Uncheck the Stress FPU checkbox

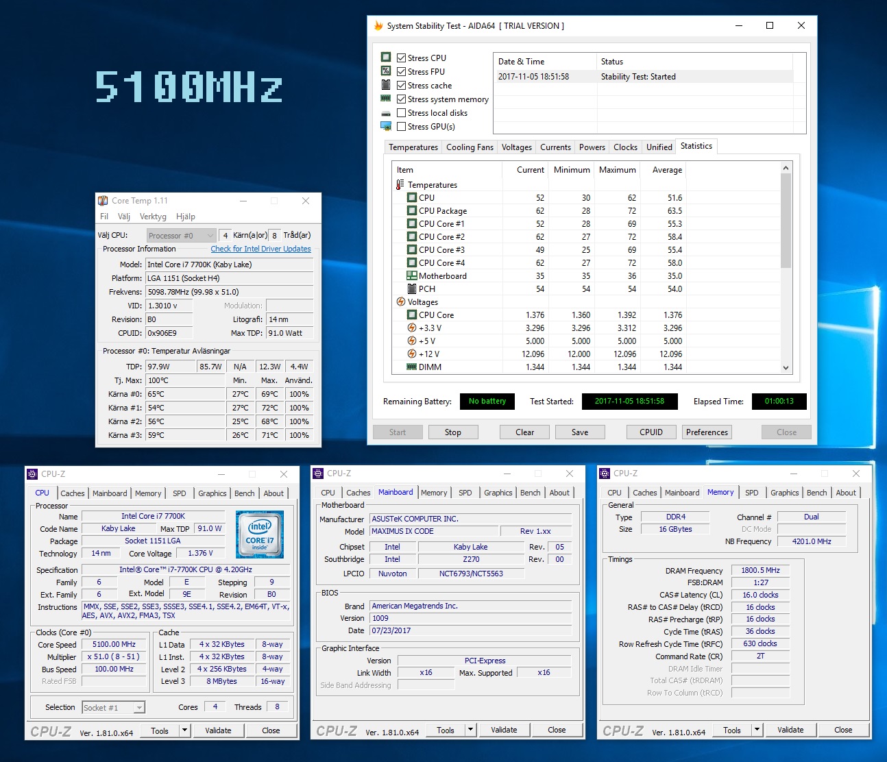click(x=402, y=72)
